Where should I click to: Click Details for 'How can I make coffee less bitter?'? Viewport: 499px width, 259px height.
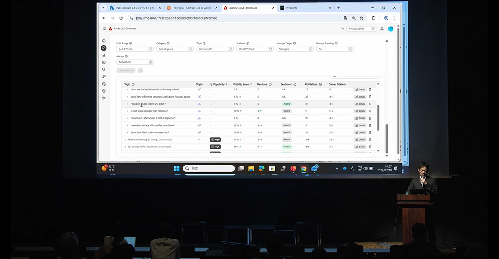[x=360, y=104]
